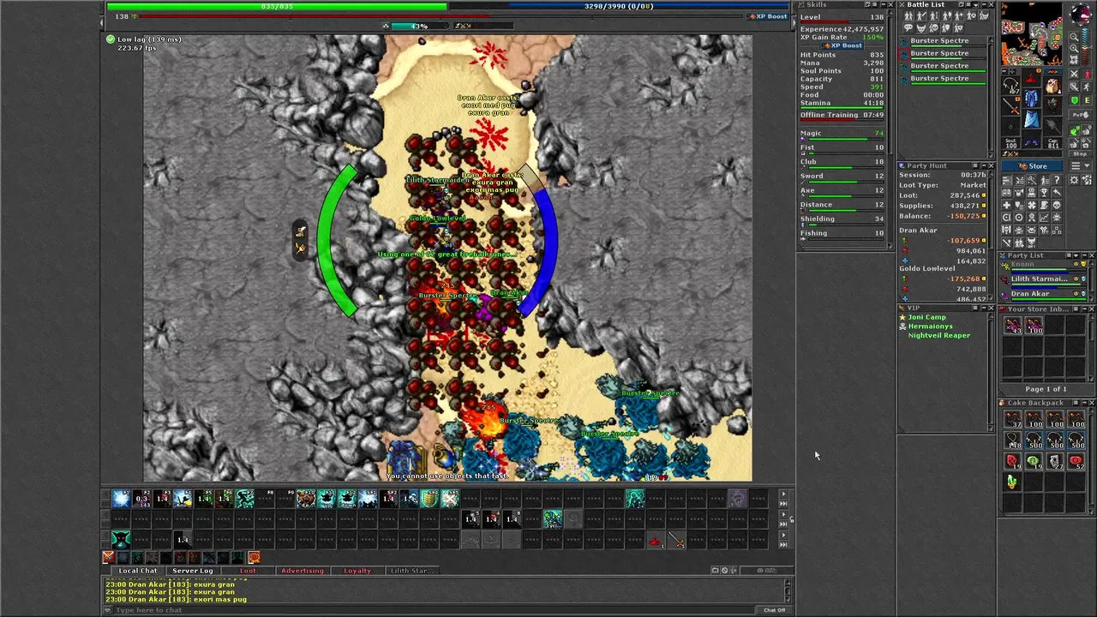Click the golden shield spell hotkey on action bar
1097x617 pixels.
(429, 499)
